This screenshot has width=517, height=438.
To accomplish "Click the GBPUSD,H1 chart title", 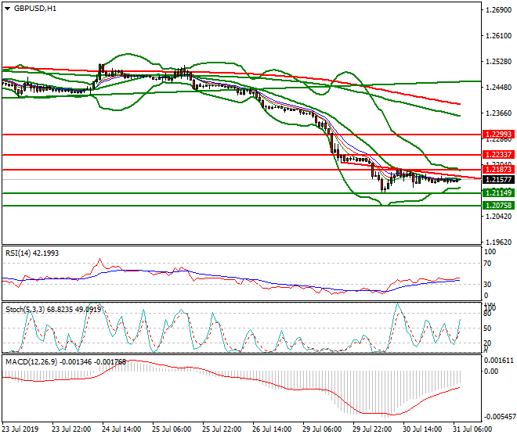I will point(35,9).
